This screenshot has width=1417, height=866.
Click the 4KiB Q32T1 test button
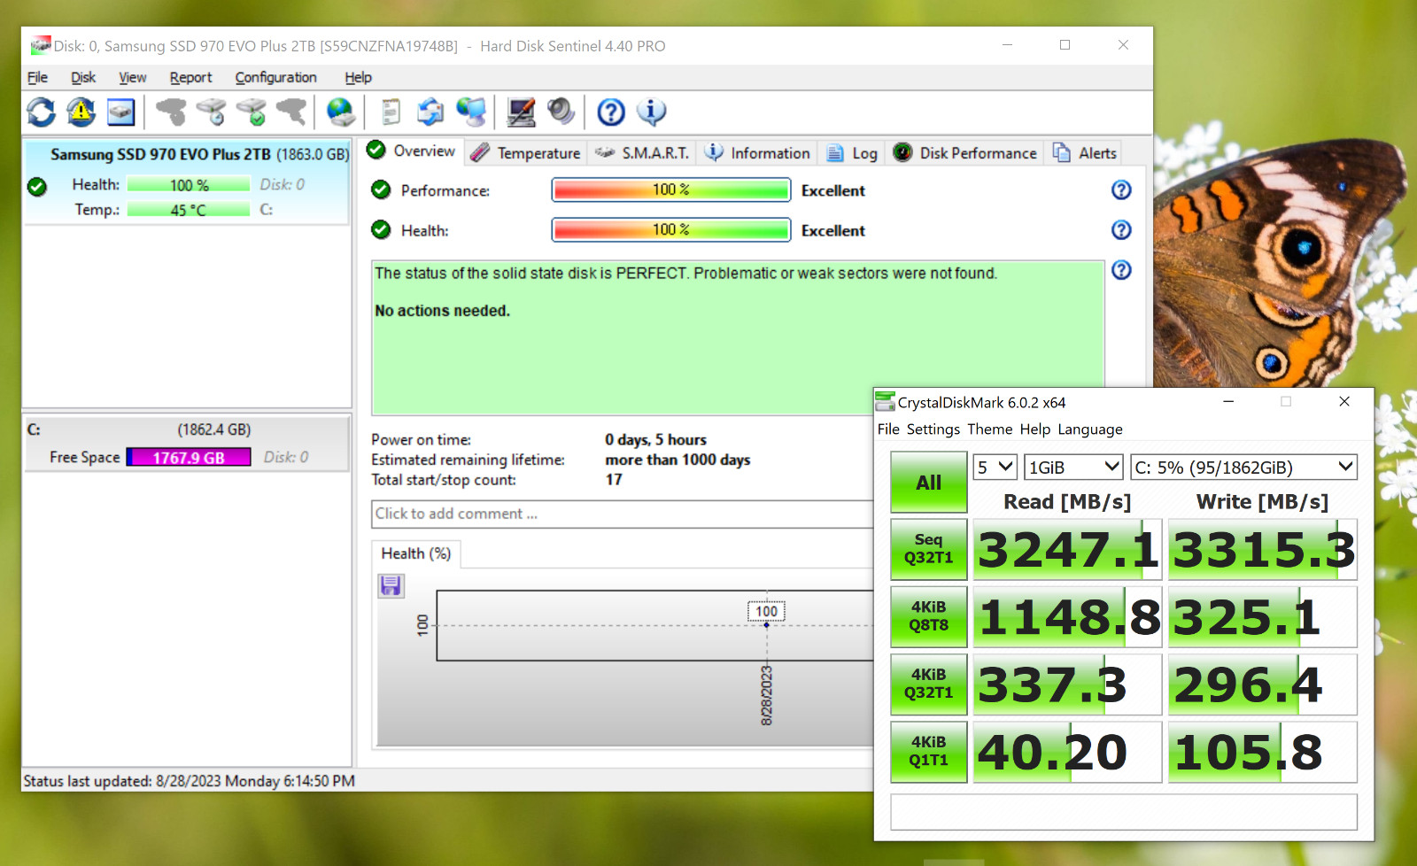(929, 684)
